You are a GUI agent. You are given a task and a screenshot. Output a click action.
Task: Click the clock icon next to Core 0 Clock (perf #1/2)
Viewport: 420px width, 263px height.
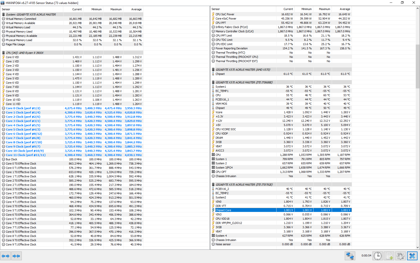tap(3, 108)
